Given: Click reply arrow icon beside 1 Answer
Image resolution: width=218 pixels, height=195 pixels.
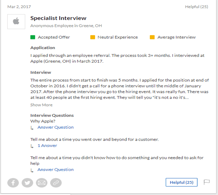Looking at the screenshot, I should (x=32, y=146).
